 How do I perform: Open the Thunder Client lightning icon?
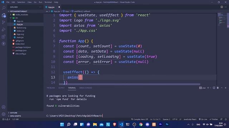click(4, 43)
